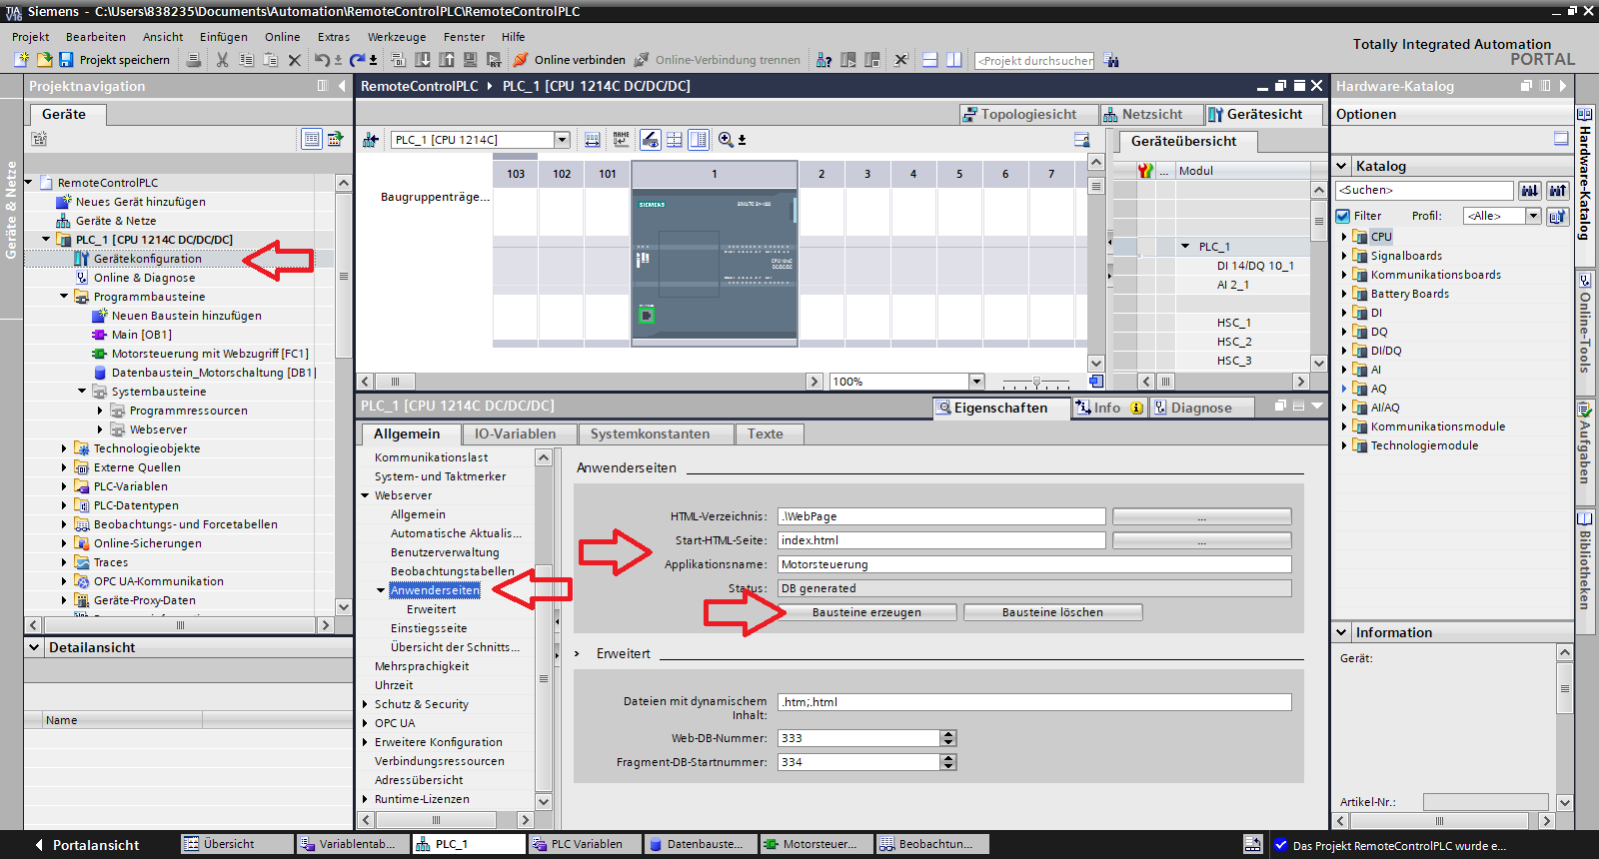Toggle the page break display icon in device view
This screenshot has height=859, width=1599.
675,140
